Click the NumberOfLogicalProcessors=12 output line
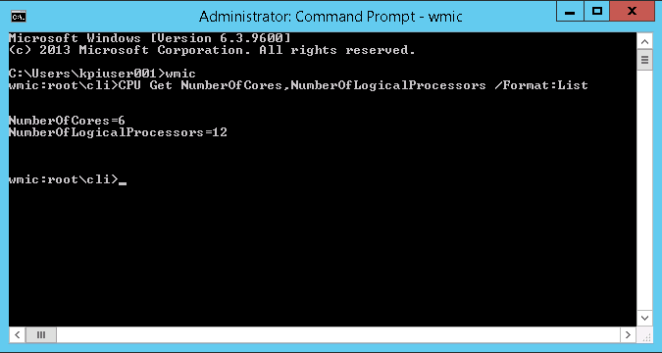Screen dimensions: 662x353 coord(118,132)
